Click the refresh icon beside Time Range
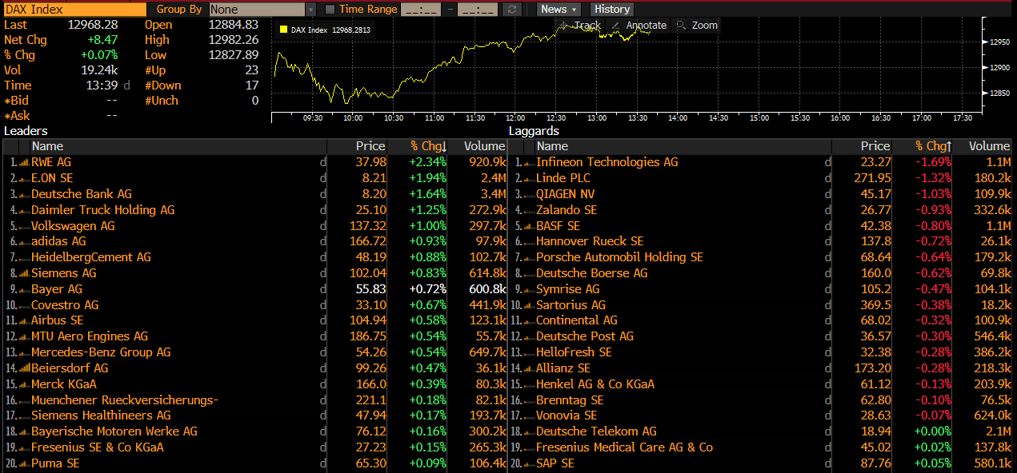Viewport: 1017px width, 473px height. pyautogui.click(x=512, y=10)
